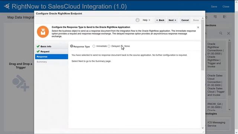Select the Oracle RightNow Connectionn entry
The height and width of the screenshot is (134, 238).
click(216, 55)
